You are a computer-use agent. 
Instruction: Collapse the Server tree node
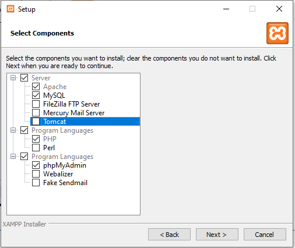click(x=13, y=78)
